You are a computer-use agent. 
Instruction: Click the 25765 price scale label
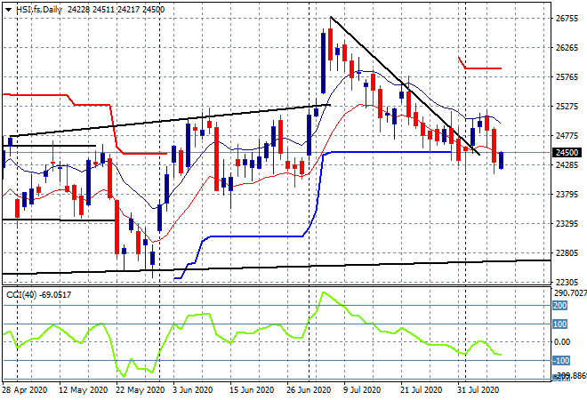(x=567, y=77)
